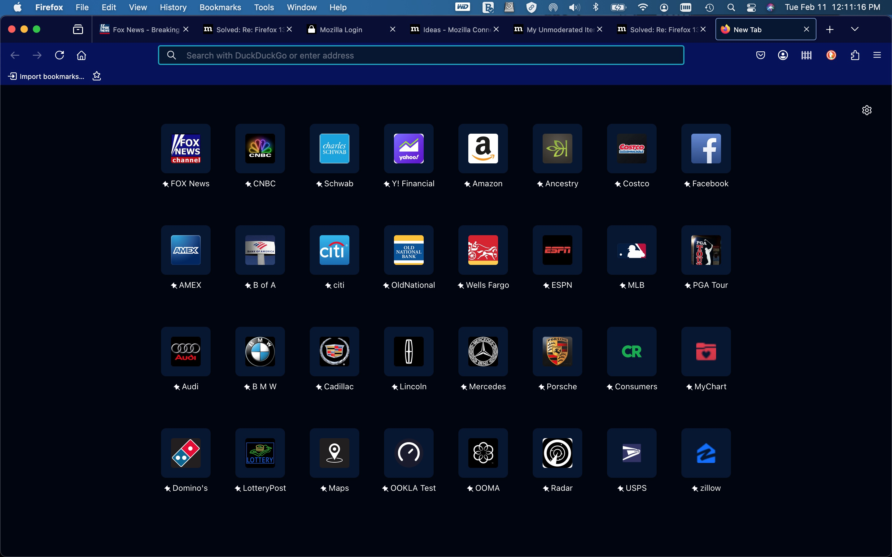
Task: Open the zillow shortcut tile
Action: pos(706,453)
